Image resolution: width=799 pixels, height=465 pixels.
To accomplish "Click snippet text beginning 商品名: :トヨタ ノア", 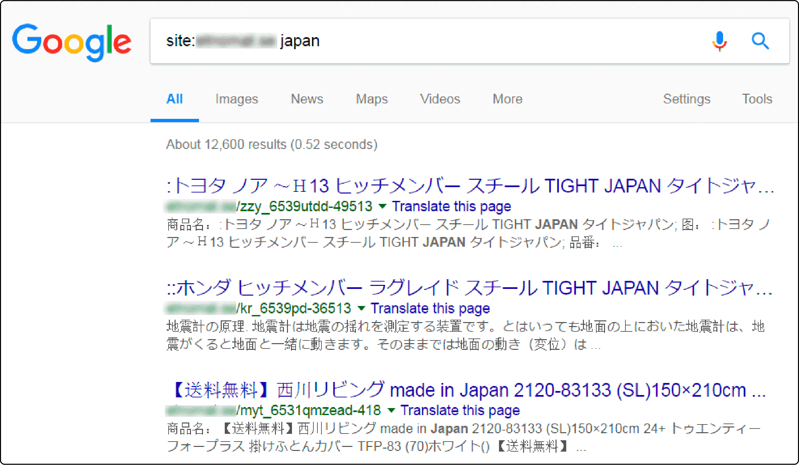I will click(468, 233).
